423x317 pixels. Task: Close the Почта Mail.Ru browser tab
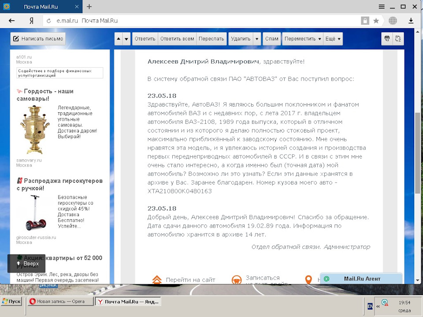point(77,7)
